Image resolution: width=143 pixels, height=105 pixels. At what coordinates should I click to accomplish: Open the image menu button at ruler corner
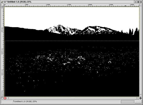3,5
